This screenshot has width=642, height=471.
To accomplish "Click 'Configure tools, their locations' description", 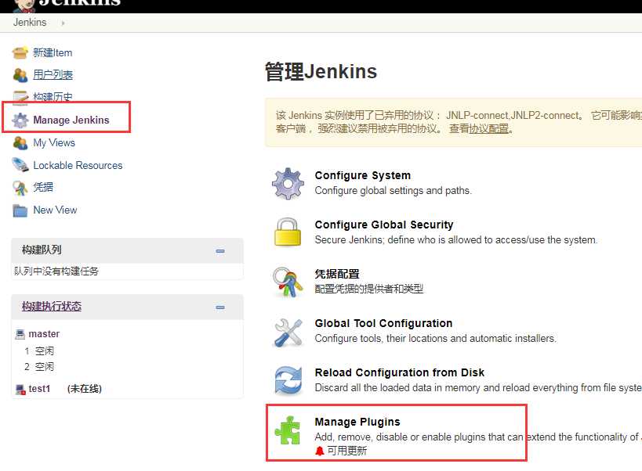I will (436, 339).
